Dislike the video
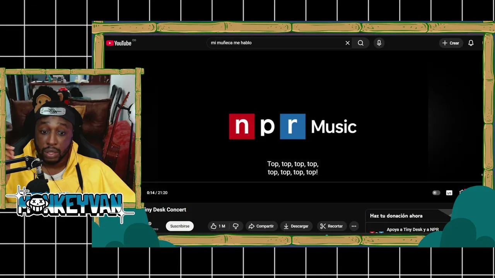This screenshot has width=495, height=278. [x=236, y=226]
